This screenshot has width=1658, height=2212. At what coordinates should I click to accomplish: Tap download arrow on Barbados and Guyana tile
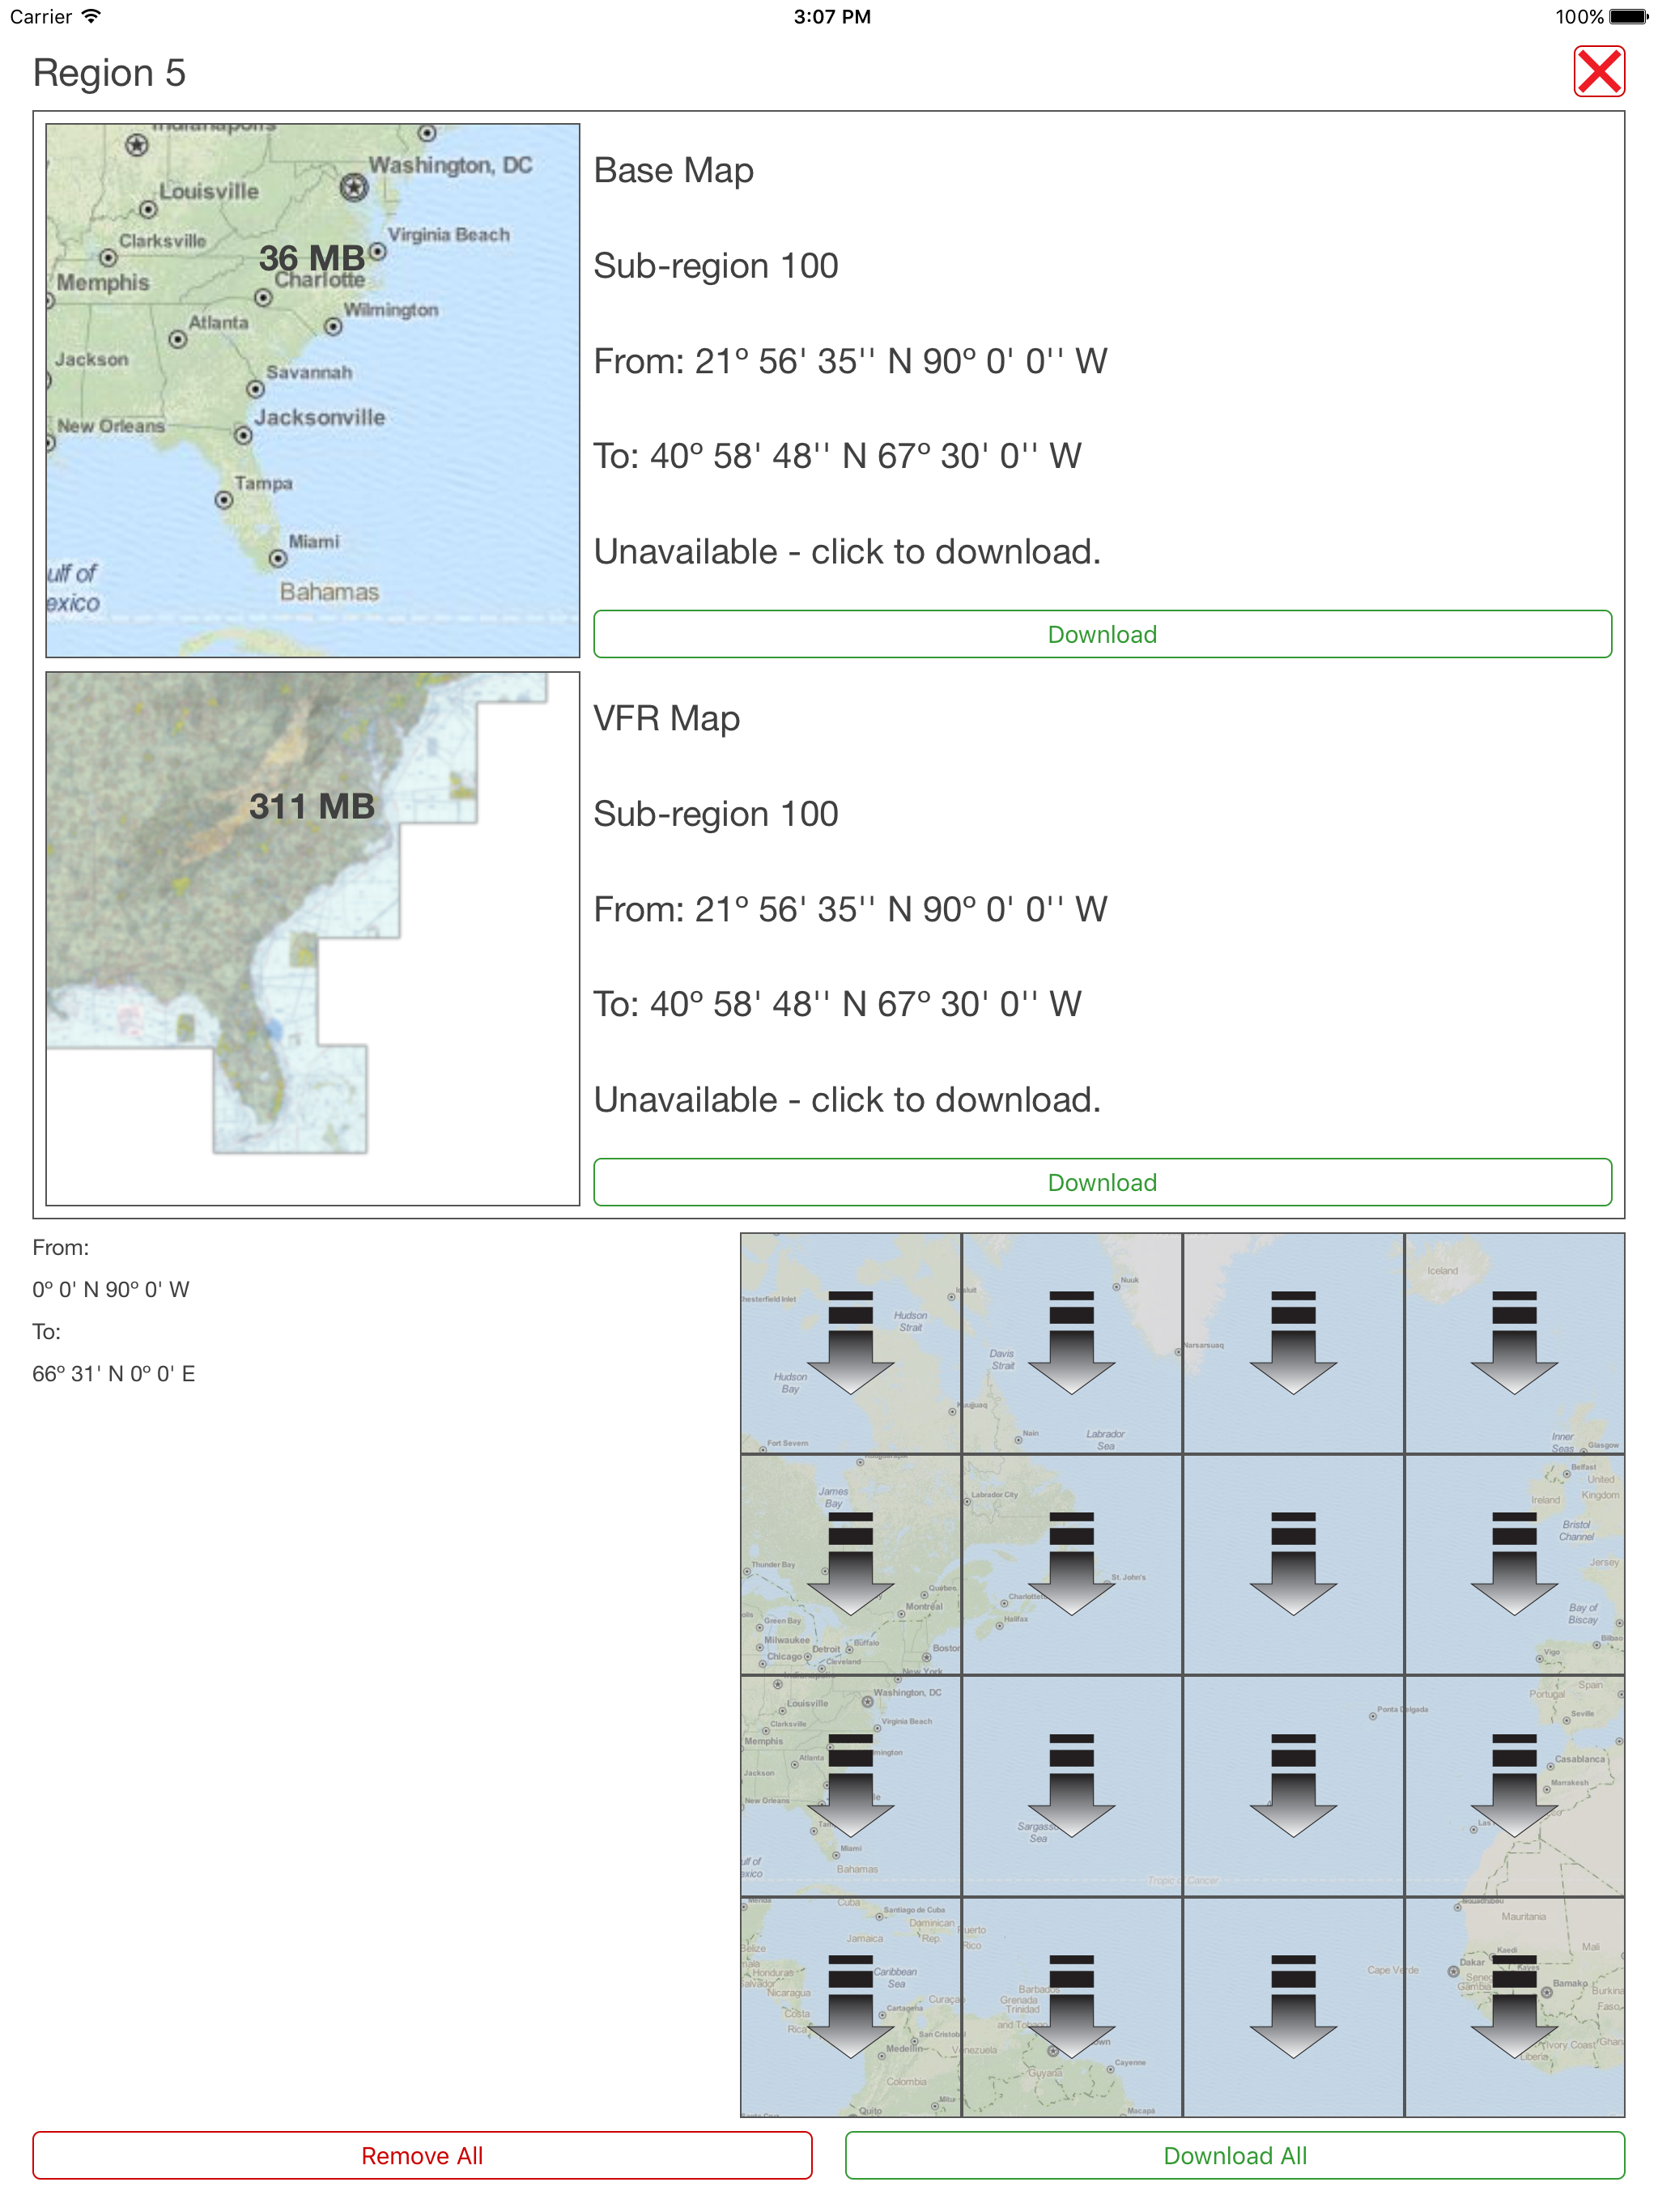(x=1071, y=2006)
